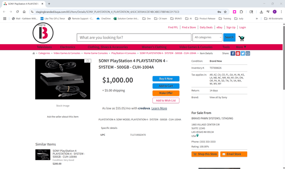Open the Electronics navigation menu
The height and width of the screenshot is (169, 285).
click(x=68, y=47)
